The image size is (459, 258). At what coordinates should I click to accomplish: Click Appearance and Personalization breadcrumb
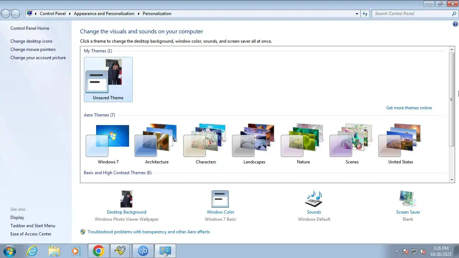coord(104,14)
